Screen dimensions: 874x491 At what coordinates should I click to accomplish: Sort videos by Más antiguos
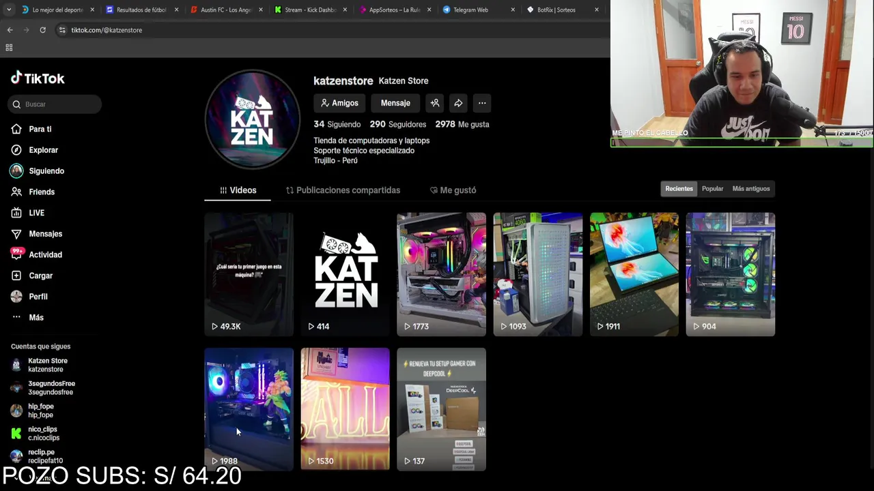click(x=751, y=189)
